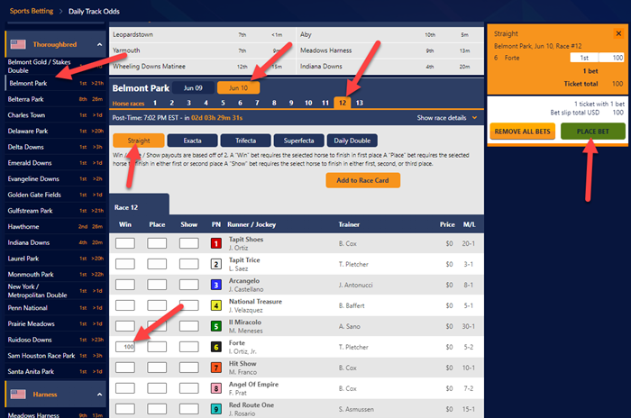Viewport: 631px width, 418px height.
Task: Close the Straight bet slip ticket
Action: [x=618, y=33]
